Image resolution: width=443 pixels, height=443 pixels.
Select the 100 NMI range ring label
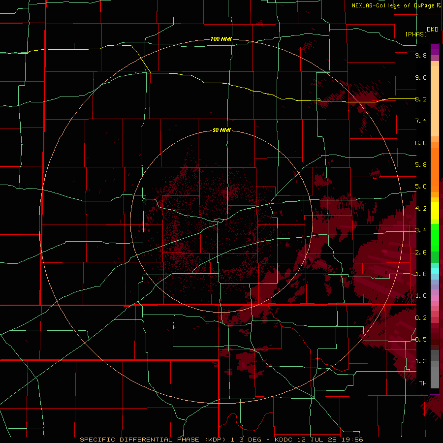221,39
